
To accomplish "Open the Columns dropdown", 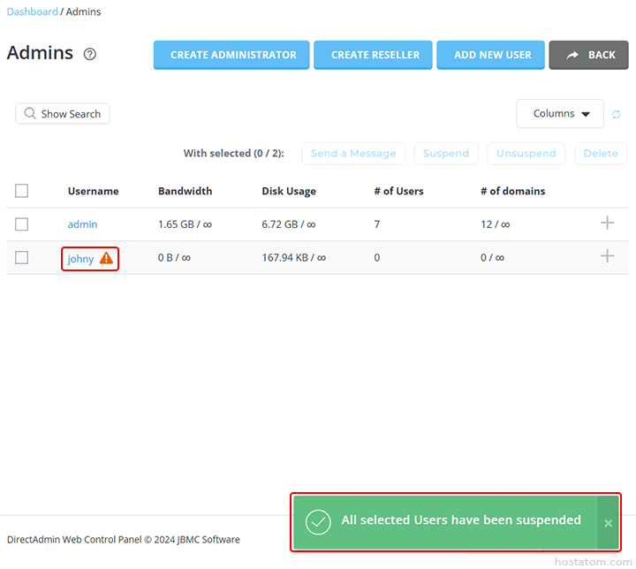I will (x=560, y=114).
